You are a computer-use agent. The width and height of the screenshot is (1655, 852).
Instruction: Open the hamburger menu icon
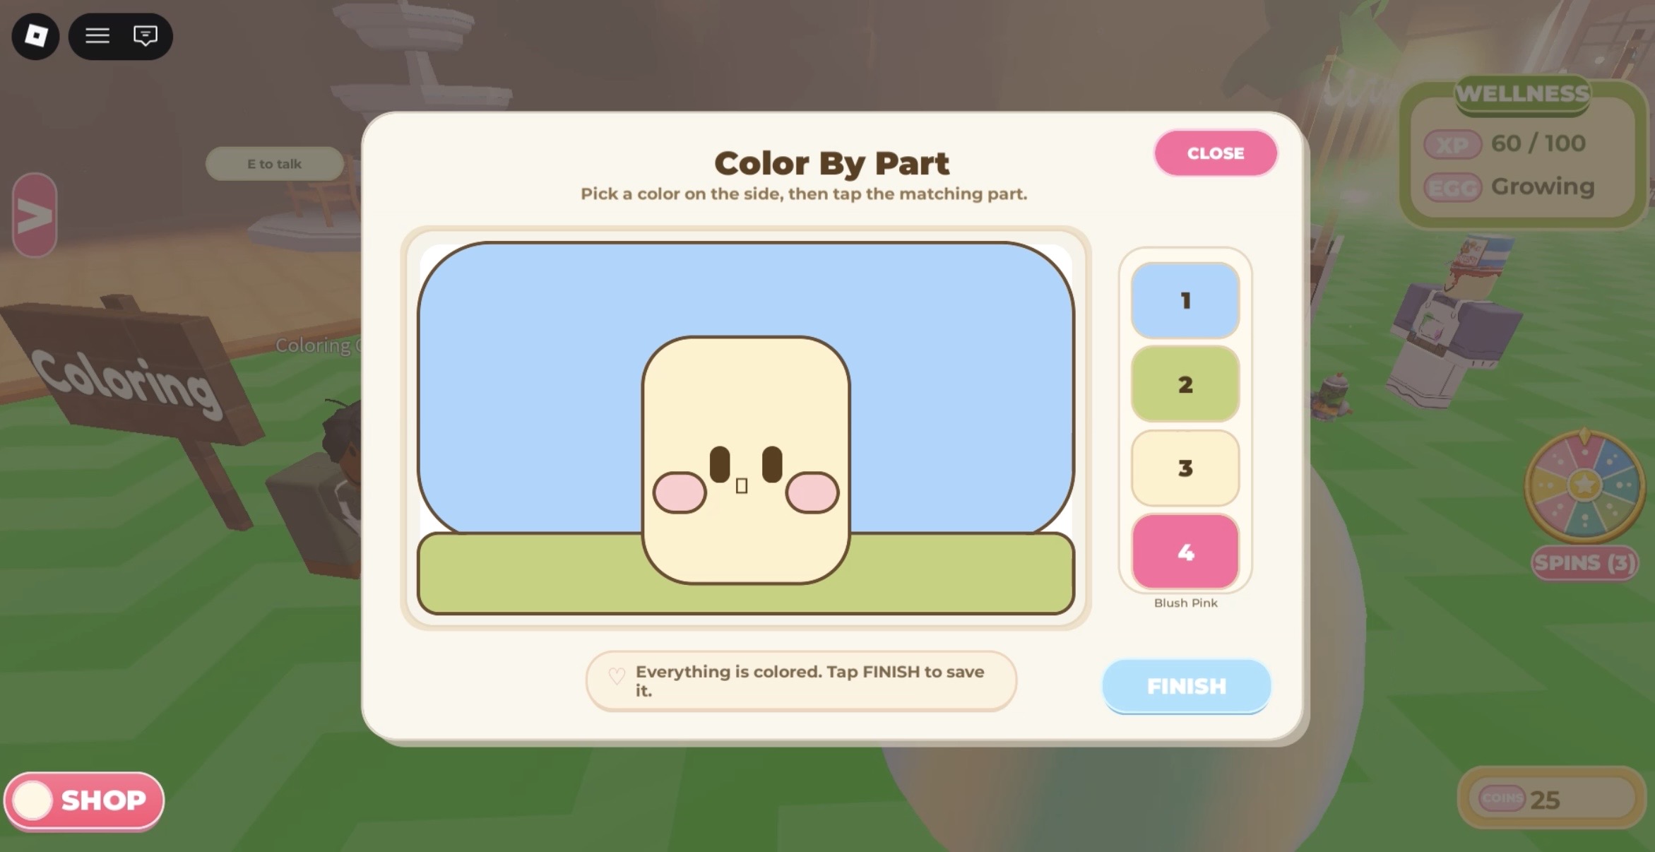(97, 35)
